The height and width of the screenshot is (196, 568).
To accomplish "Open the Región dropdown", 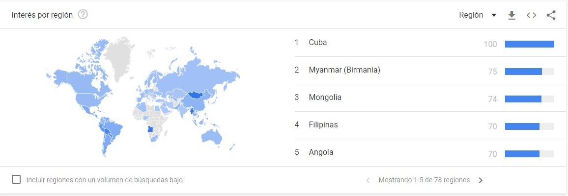I will (478, 15).
